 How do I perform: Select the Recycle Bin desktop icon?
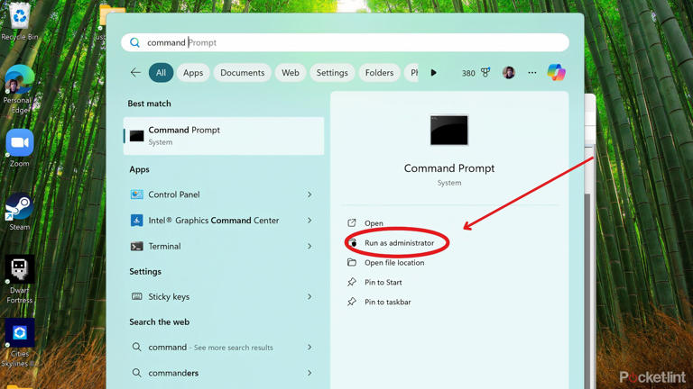tap(20, 22)
